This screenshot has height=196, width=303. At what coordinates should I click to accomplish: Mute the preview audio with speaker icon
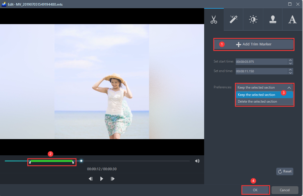pyautogui.click(x=197, y=161)
